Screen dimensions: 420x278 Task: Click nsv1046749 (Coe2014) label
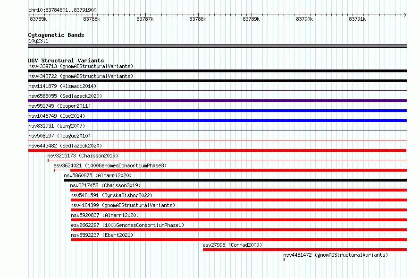[x=57, y=116]
